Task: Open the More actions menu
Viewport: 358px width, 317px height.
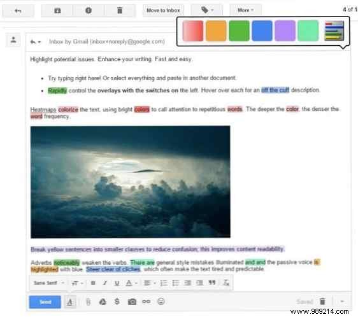Action: tap(245, 10)
